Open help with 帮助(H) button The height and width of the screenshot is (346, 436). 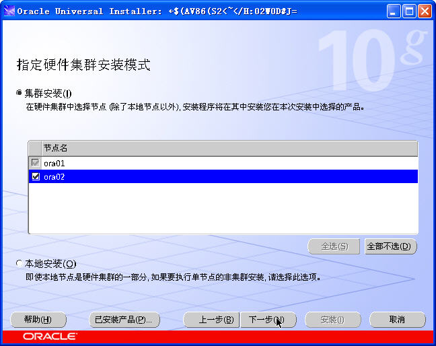tap(38, 320)
